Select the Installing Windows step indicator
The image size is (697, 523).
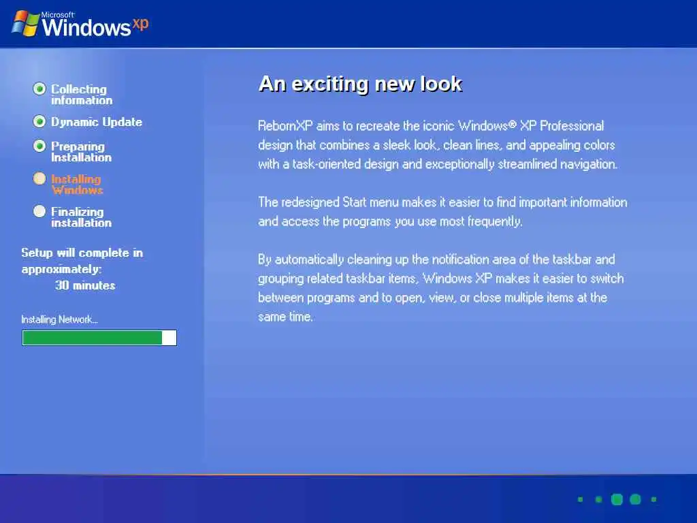[x=39, y=179]
